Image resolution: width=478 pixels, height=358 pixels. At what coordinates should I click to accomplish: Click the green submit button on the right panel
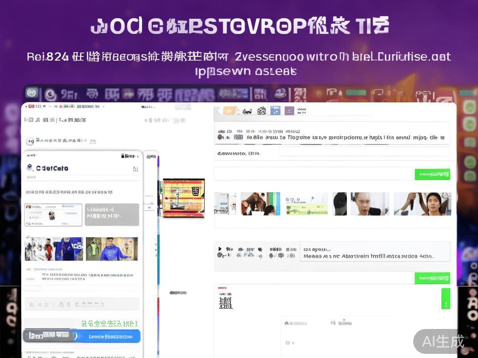coord(432,174)
